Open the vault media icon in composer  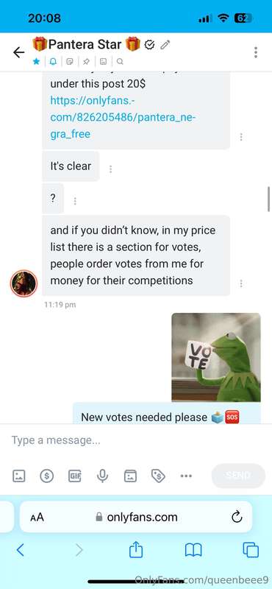(131, 476)
